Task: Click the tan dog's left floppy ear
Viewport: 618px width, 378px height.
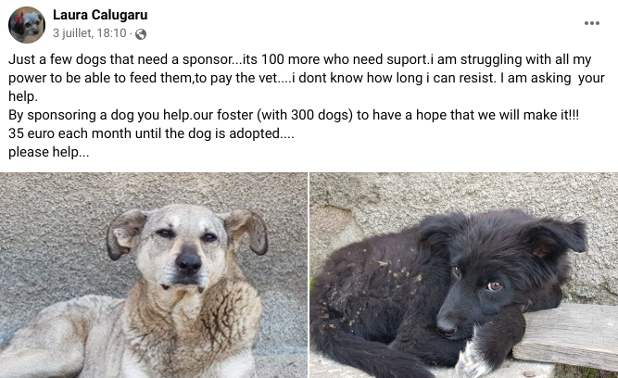Action: coord(124,233)
